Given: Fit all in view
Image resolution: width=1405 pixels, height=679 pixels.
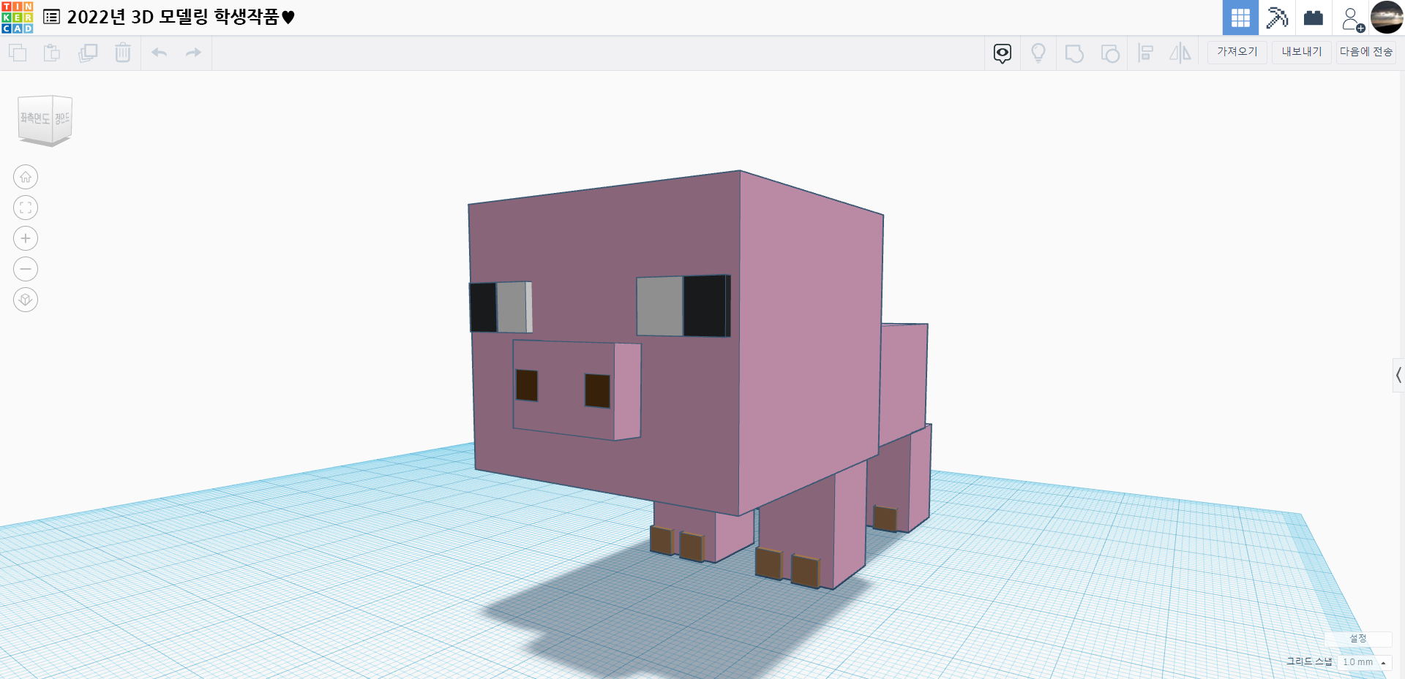Looking at the screenshot, I should coord(26,208).
